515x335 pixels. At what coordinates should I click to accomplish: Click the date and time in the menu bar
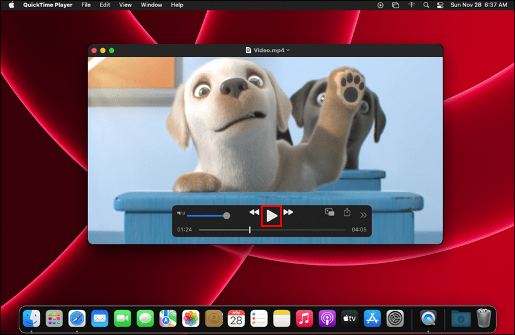coord(478,5)
